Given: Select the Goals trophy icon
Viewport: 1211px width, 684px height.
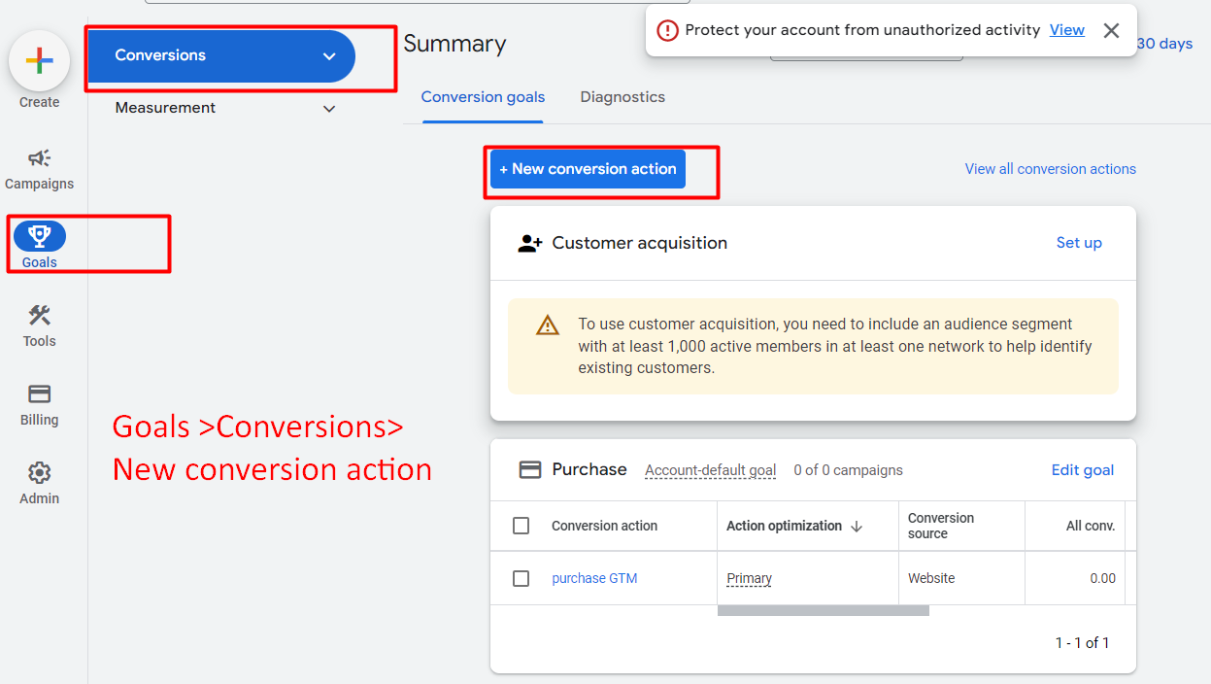Looking at the screenshot, I should tap(40, 235).
